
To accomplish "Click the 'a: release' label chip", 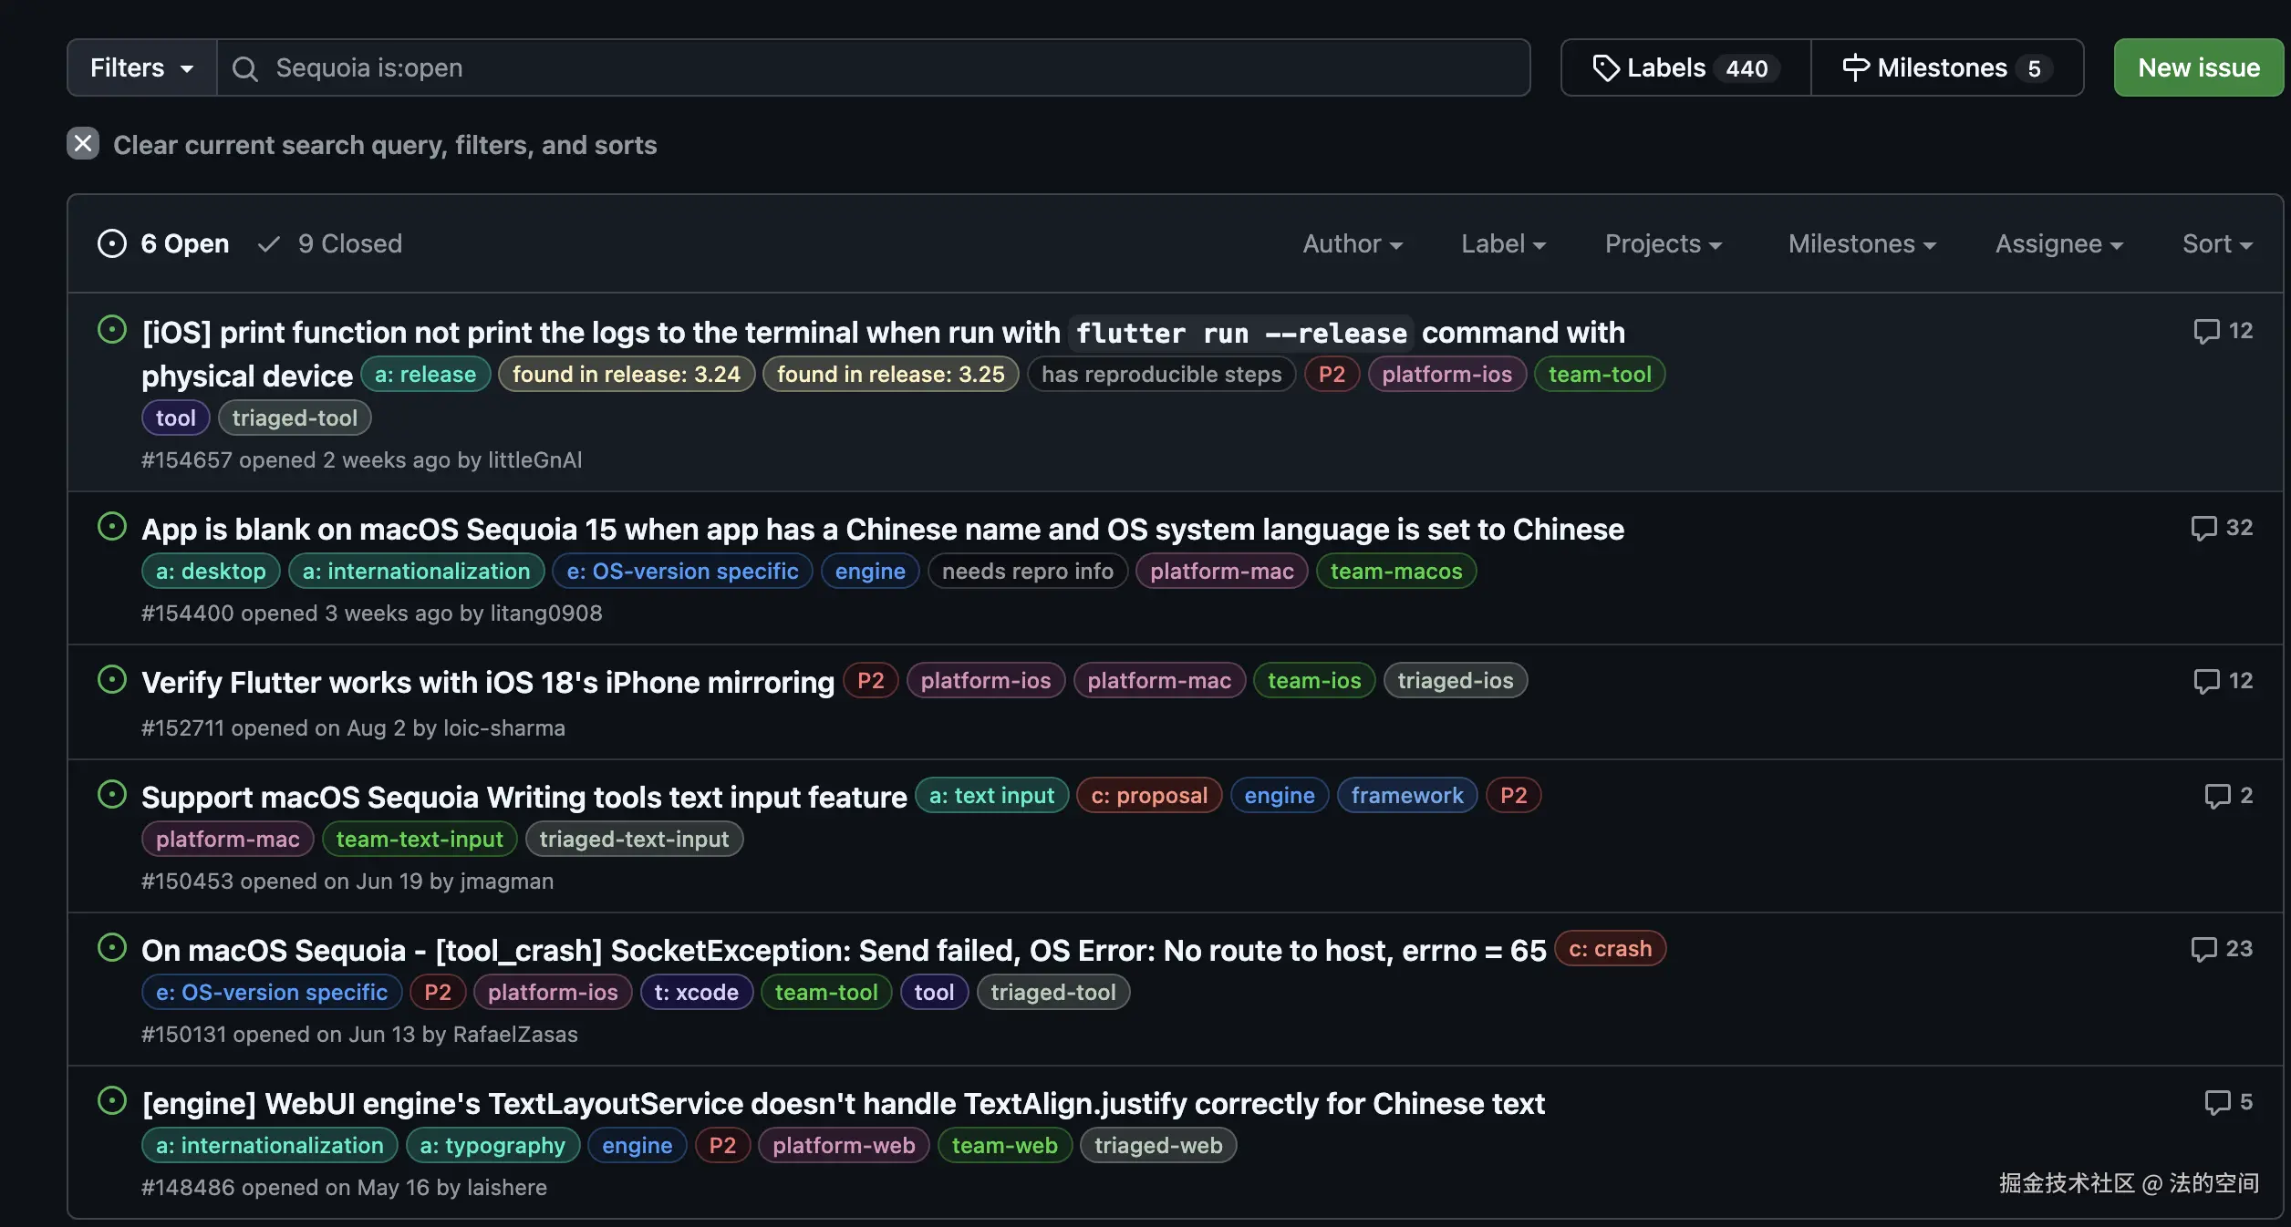I will coord(425,375).
